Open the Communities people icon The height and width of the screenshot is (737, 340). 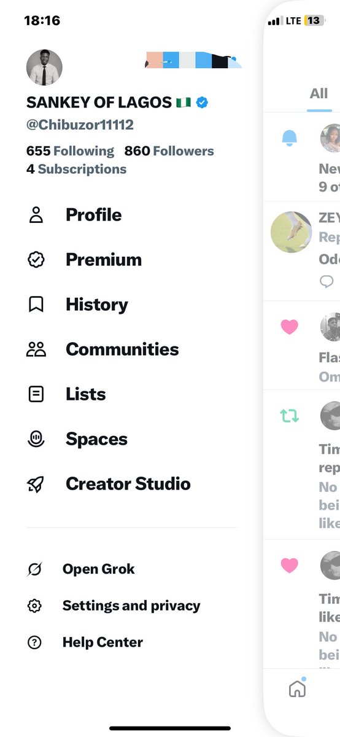[x=36, y=349]
